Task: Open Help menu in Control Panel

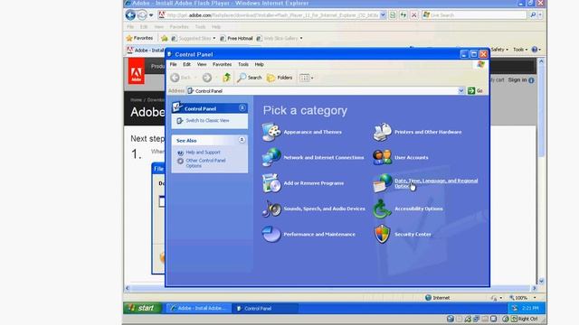Action: click(260, 64)
